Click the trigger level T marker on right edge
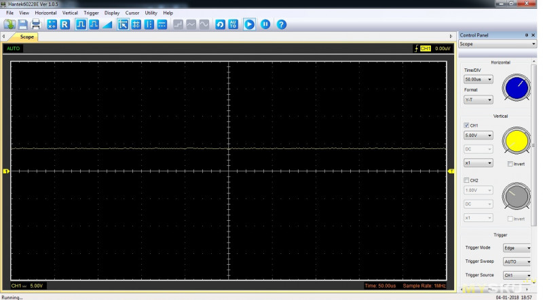 (x=451, y=171)
